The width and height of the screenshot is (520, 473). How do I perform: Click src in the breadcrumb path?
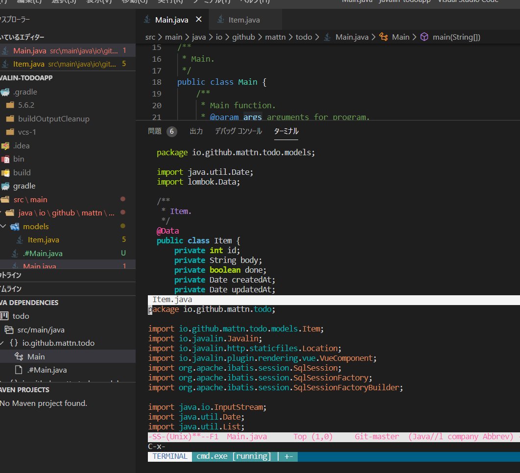tap(150, 37)
